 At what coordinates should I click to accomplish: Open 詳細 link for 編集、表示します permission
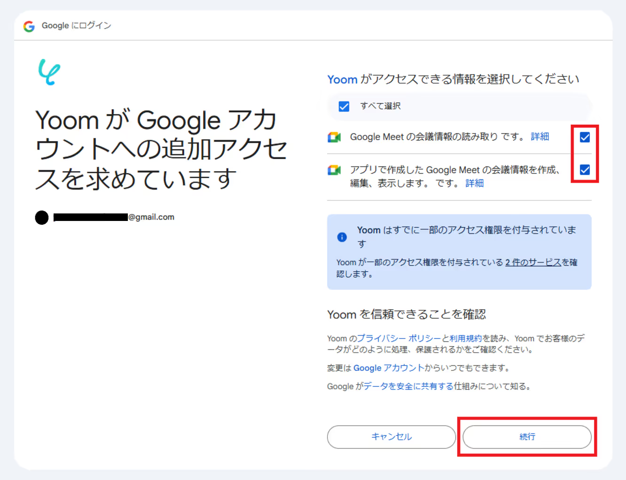(x=475, y=183)
